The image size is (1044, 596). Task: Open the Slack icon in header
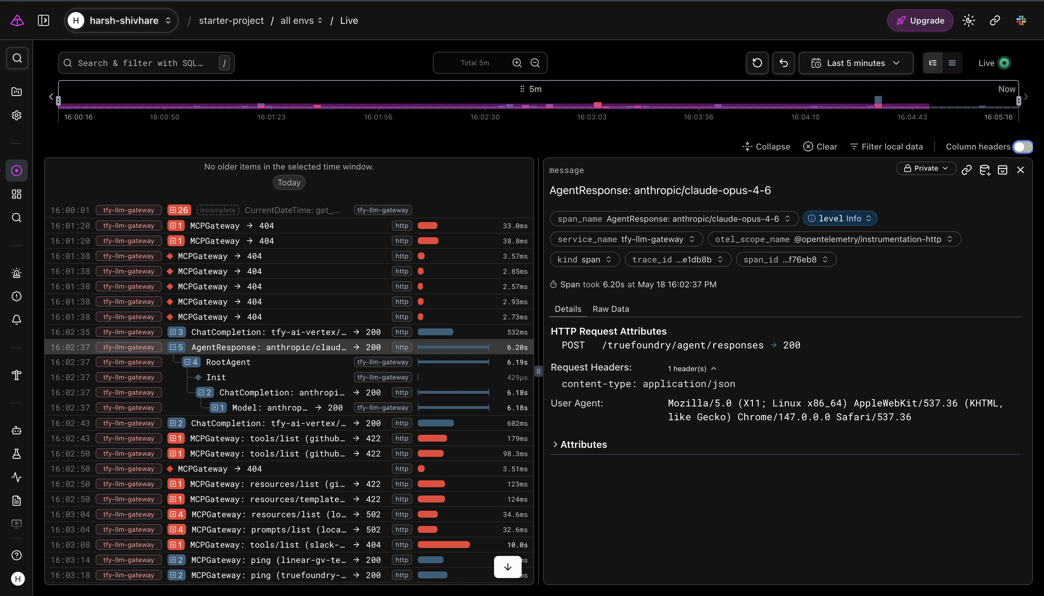coord(1021,20)
